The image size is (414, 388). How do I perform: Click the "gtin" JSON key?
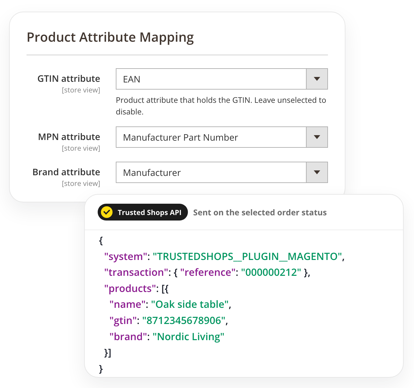pyautogui.click(x=123, y=320)
